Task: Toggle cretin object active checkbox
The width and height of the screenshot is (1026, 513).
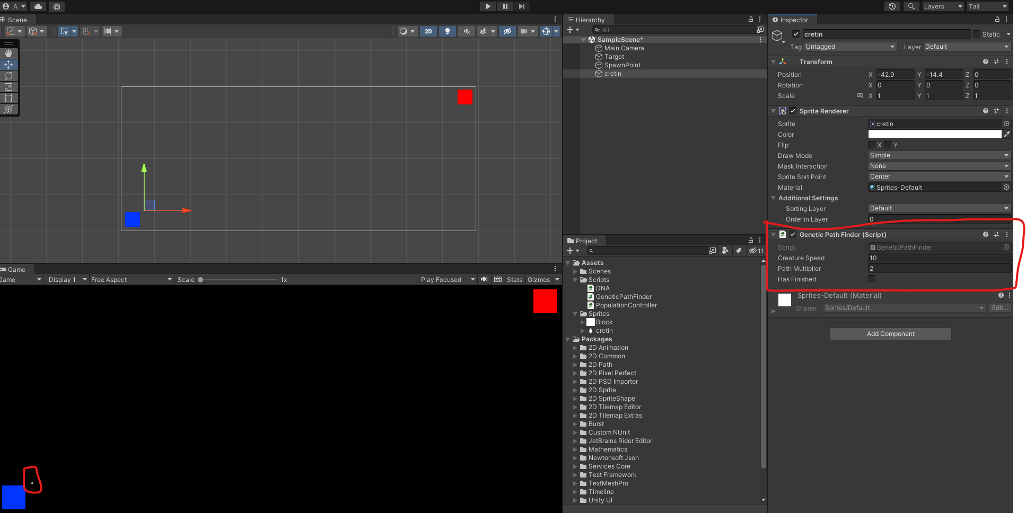Action: point(796,34)
